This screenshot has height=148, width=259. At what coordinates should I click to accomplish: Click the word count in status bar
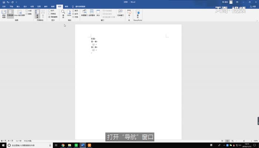(18, 141)
